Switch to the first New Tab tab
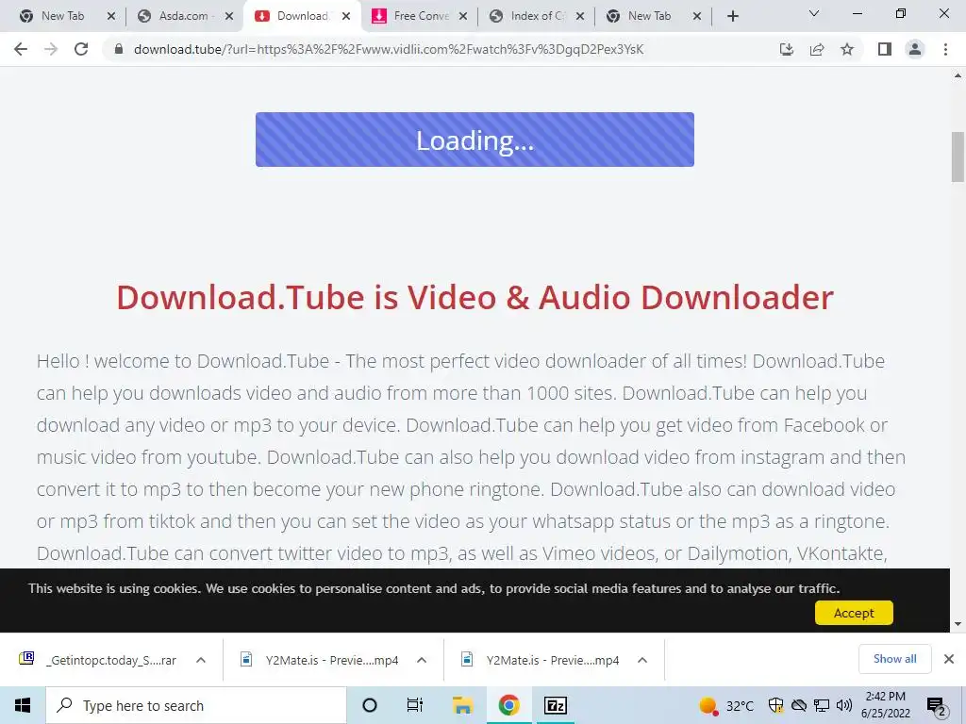 point(61,16)
